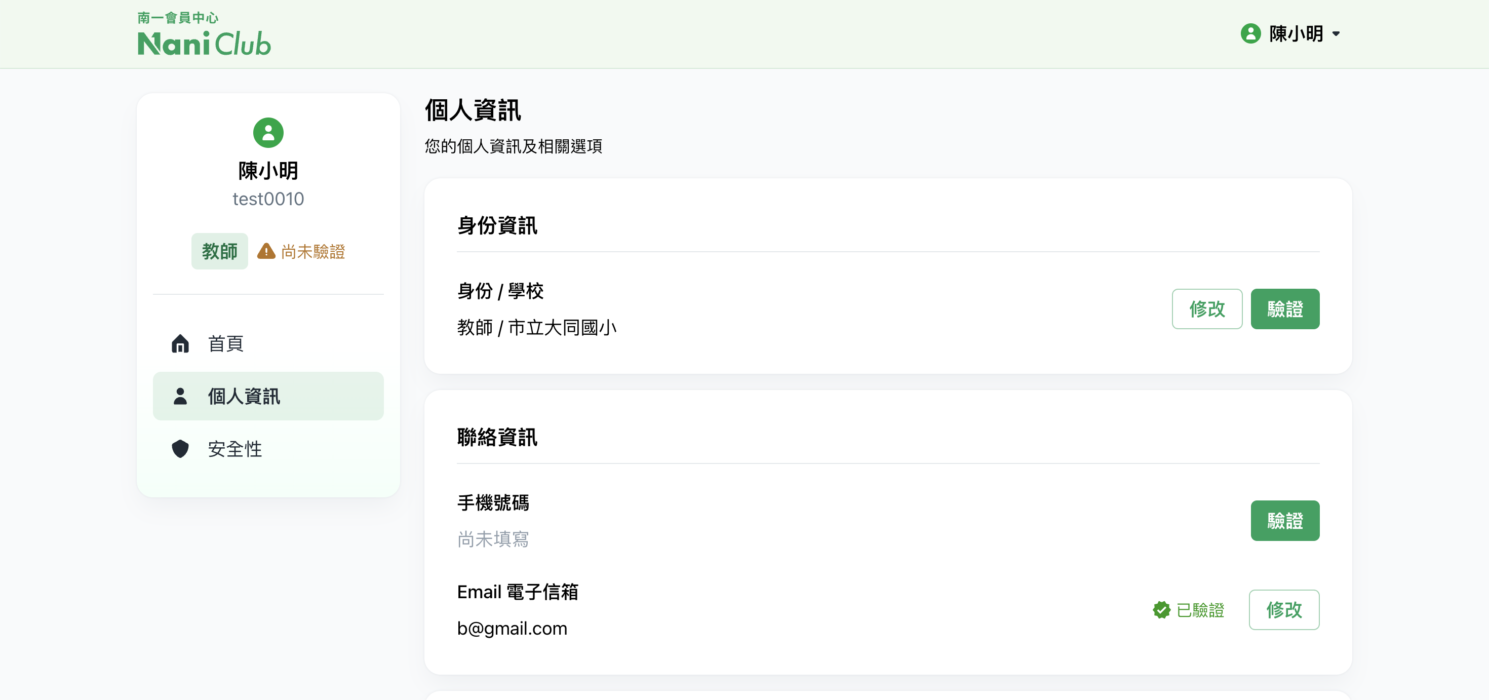Click the 尚未驗證 status text
Screen dimensions: 1489x700
[x=312, y=251]
